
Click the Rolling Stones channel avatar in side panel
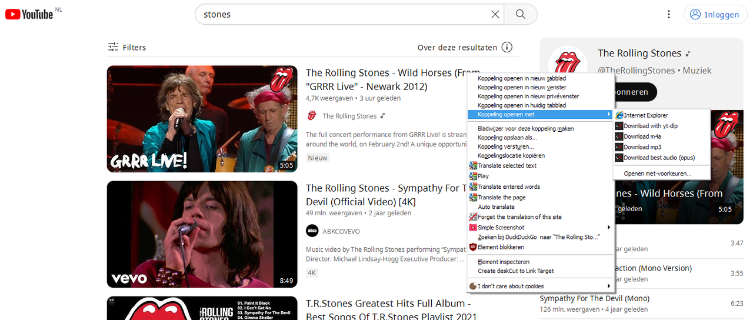click(568, 65)
